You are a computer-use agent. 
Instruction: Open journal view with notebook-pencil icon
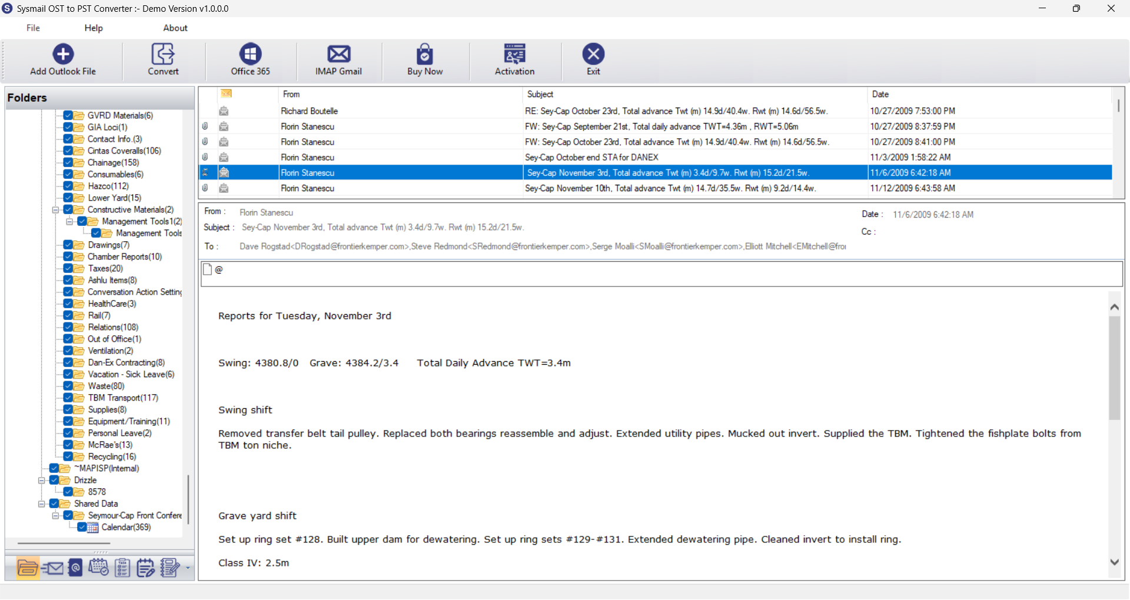point(170,568)
